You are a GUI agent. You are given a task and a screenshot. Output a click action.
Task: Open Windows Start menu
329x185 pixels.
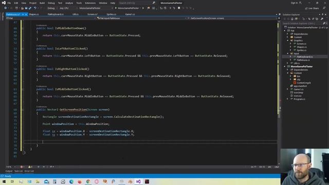[4, 181]
